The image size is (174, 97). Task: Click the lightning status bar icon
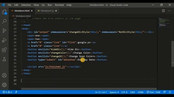pyautogui.click(x=16, y=92)
